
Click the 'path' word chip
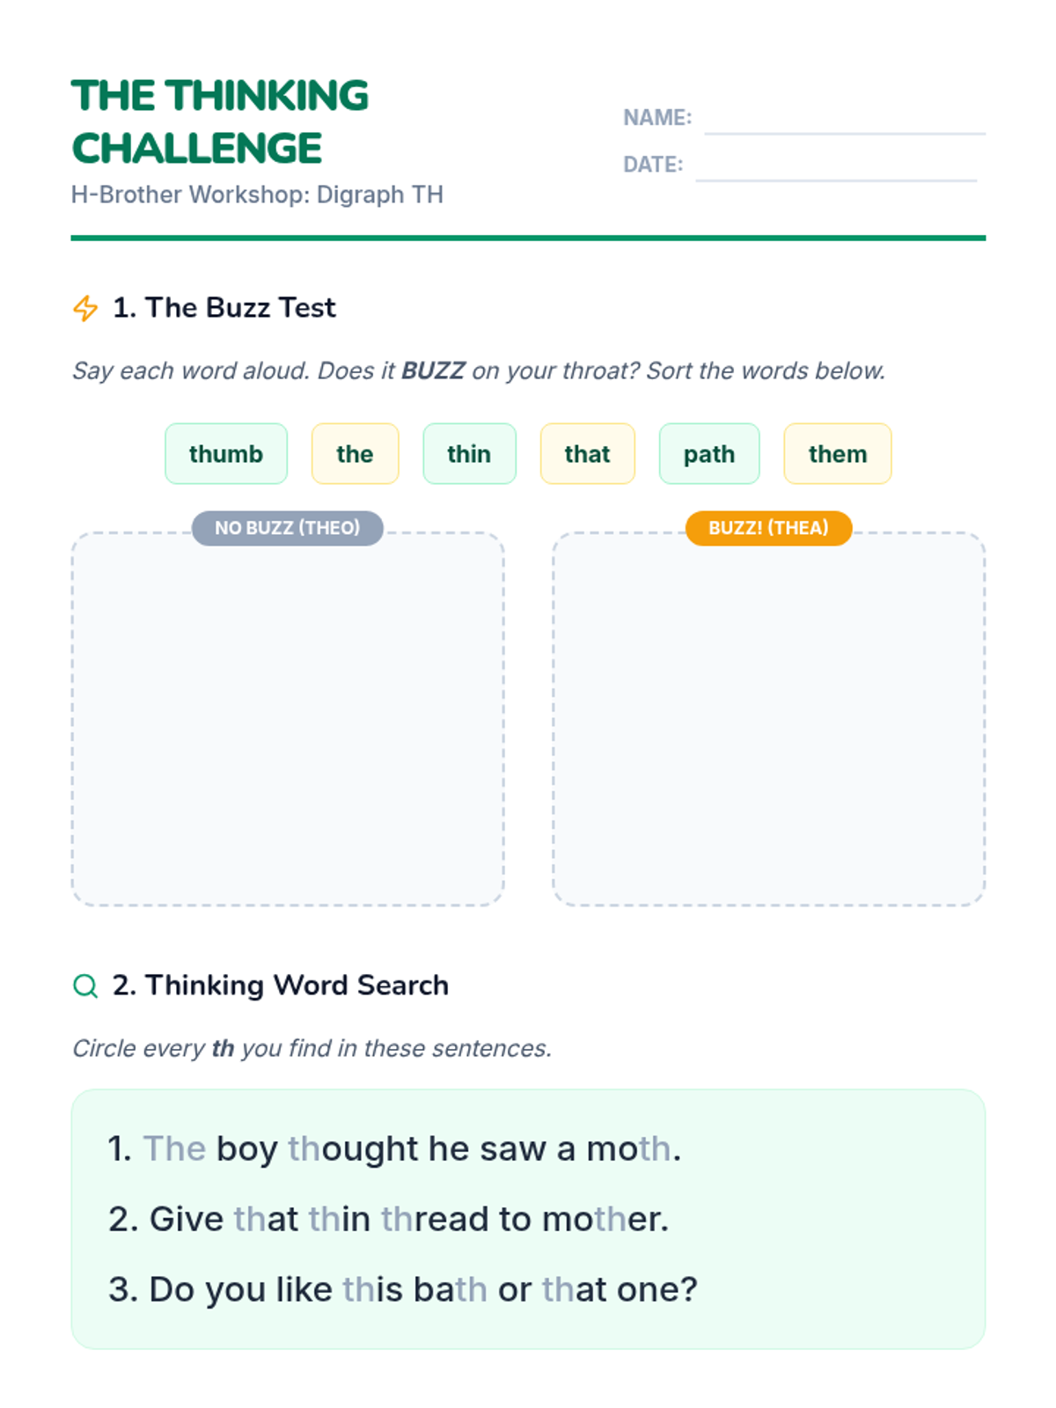(x=709, y=454)
